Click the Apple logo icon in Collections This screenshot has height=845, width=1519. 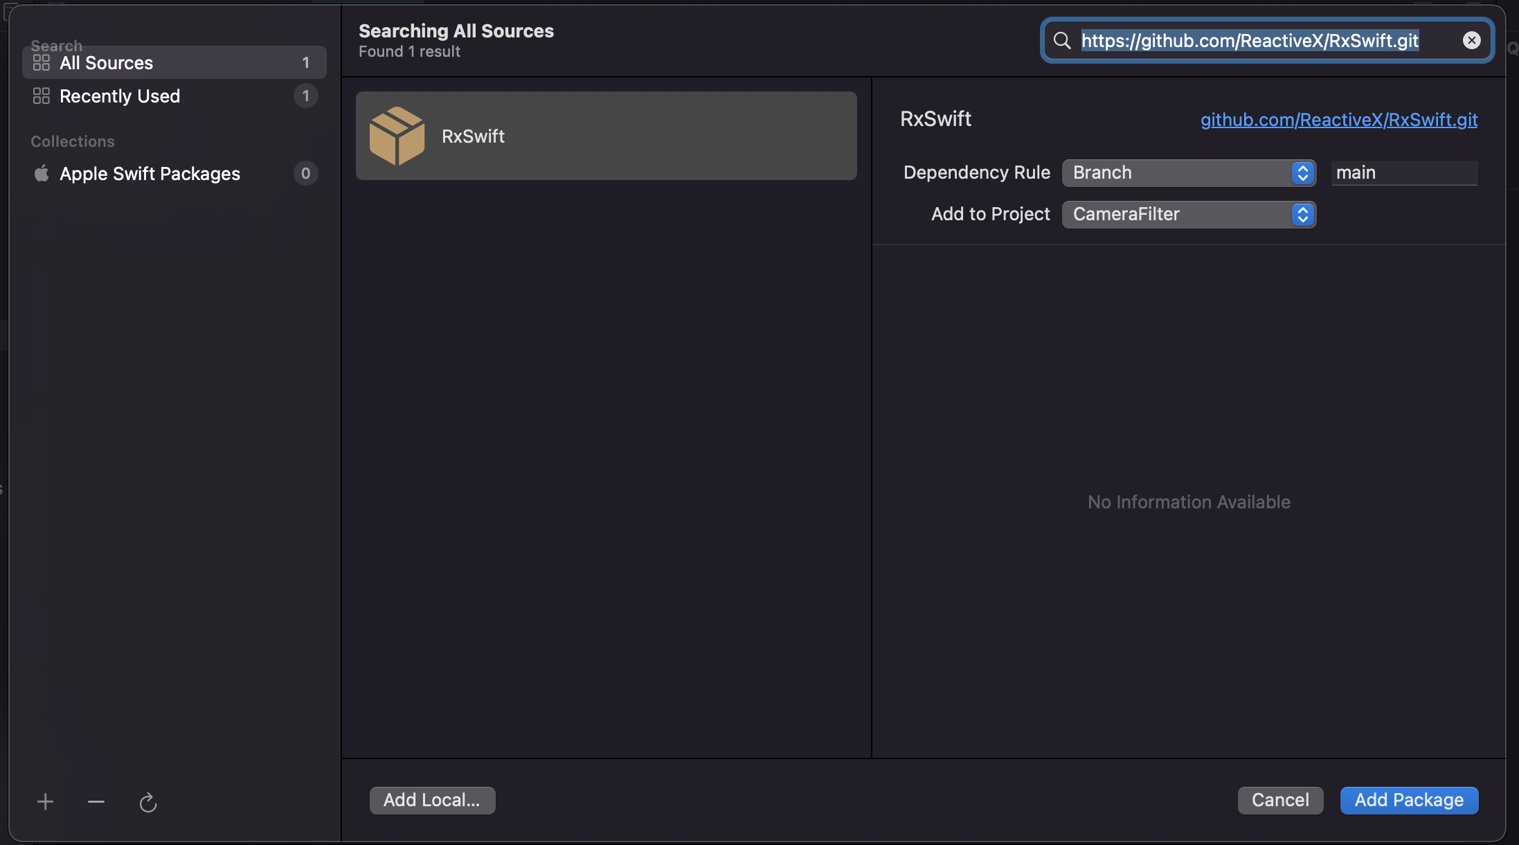[42, 173]
